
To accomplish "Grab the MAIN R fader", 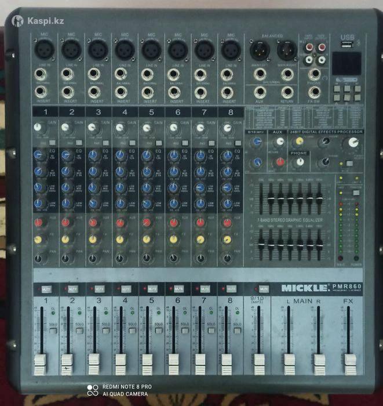I will click(320, 365).
